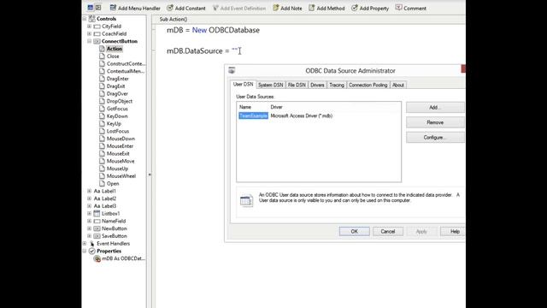The height and width of the screenshot is (308, 547).
Task: Click the Label2 Aa icon
Action: click(x=97, y=198)
